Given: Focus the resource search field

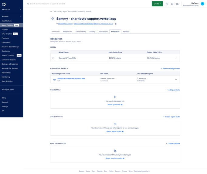Looking at the screenshot, I should pyautogui.click(x=48, y=4).
